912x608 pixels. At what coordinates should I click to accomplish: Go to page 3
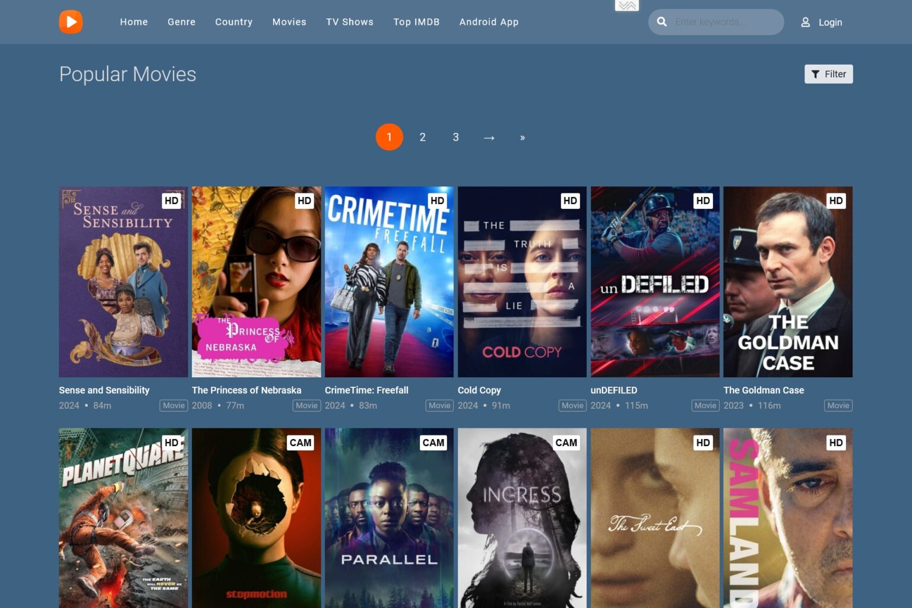tap(456, 137)
